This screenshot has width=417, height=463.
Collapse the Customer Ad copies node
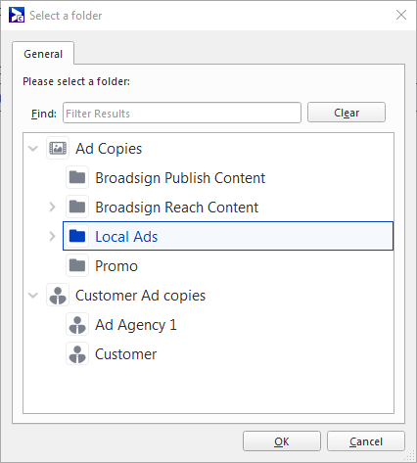tap(33, 296)
